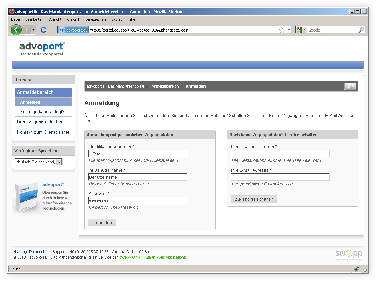Click the swepp logo in the footer
The image size is (376, 281).
tap(349, 255)
